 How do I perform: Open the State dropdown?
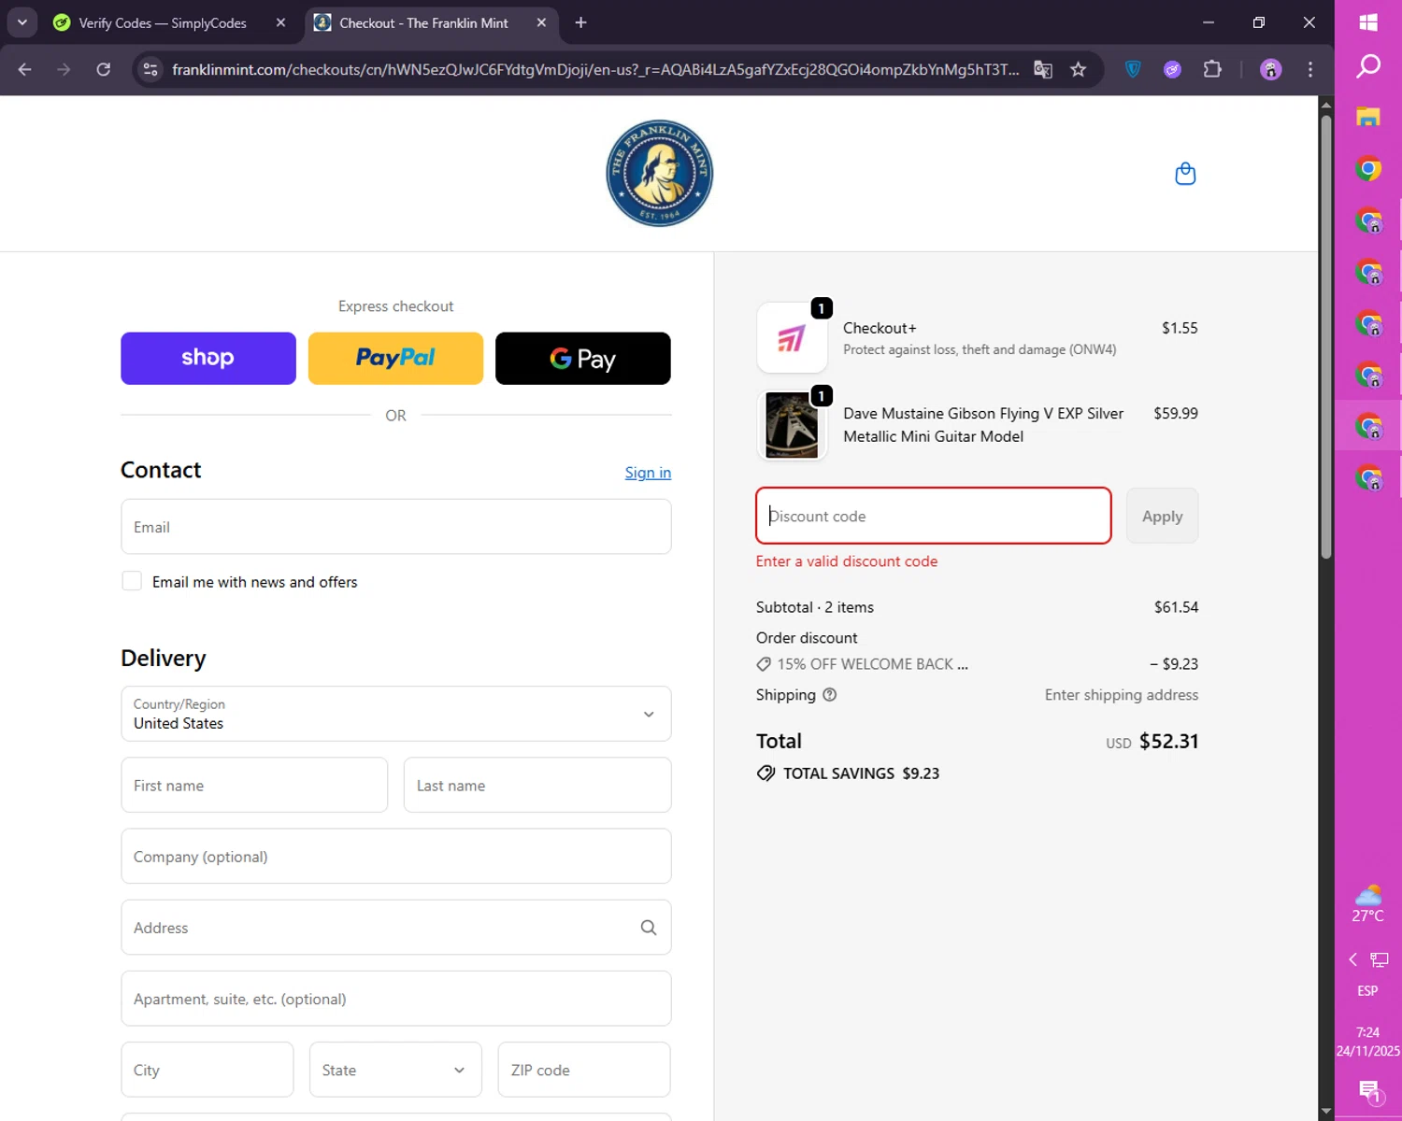point(395,1070)
